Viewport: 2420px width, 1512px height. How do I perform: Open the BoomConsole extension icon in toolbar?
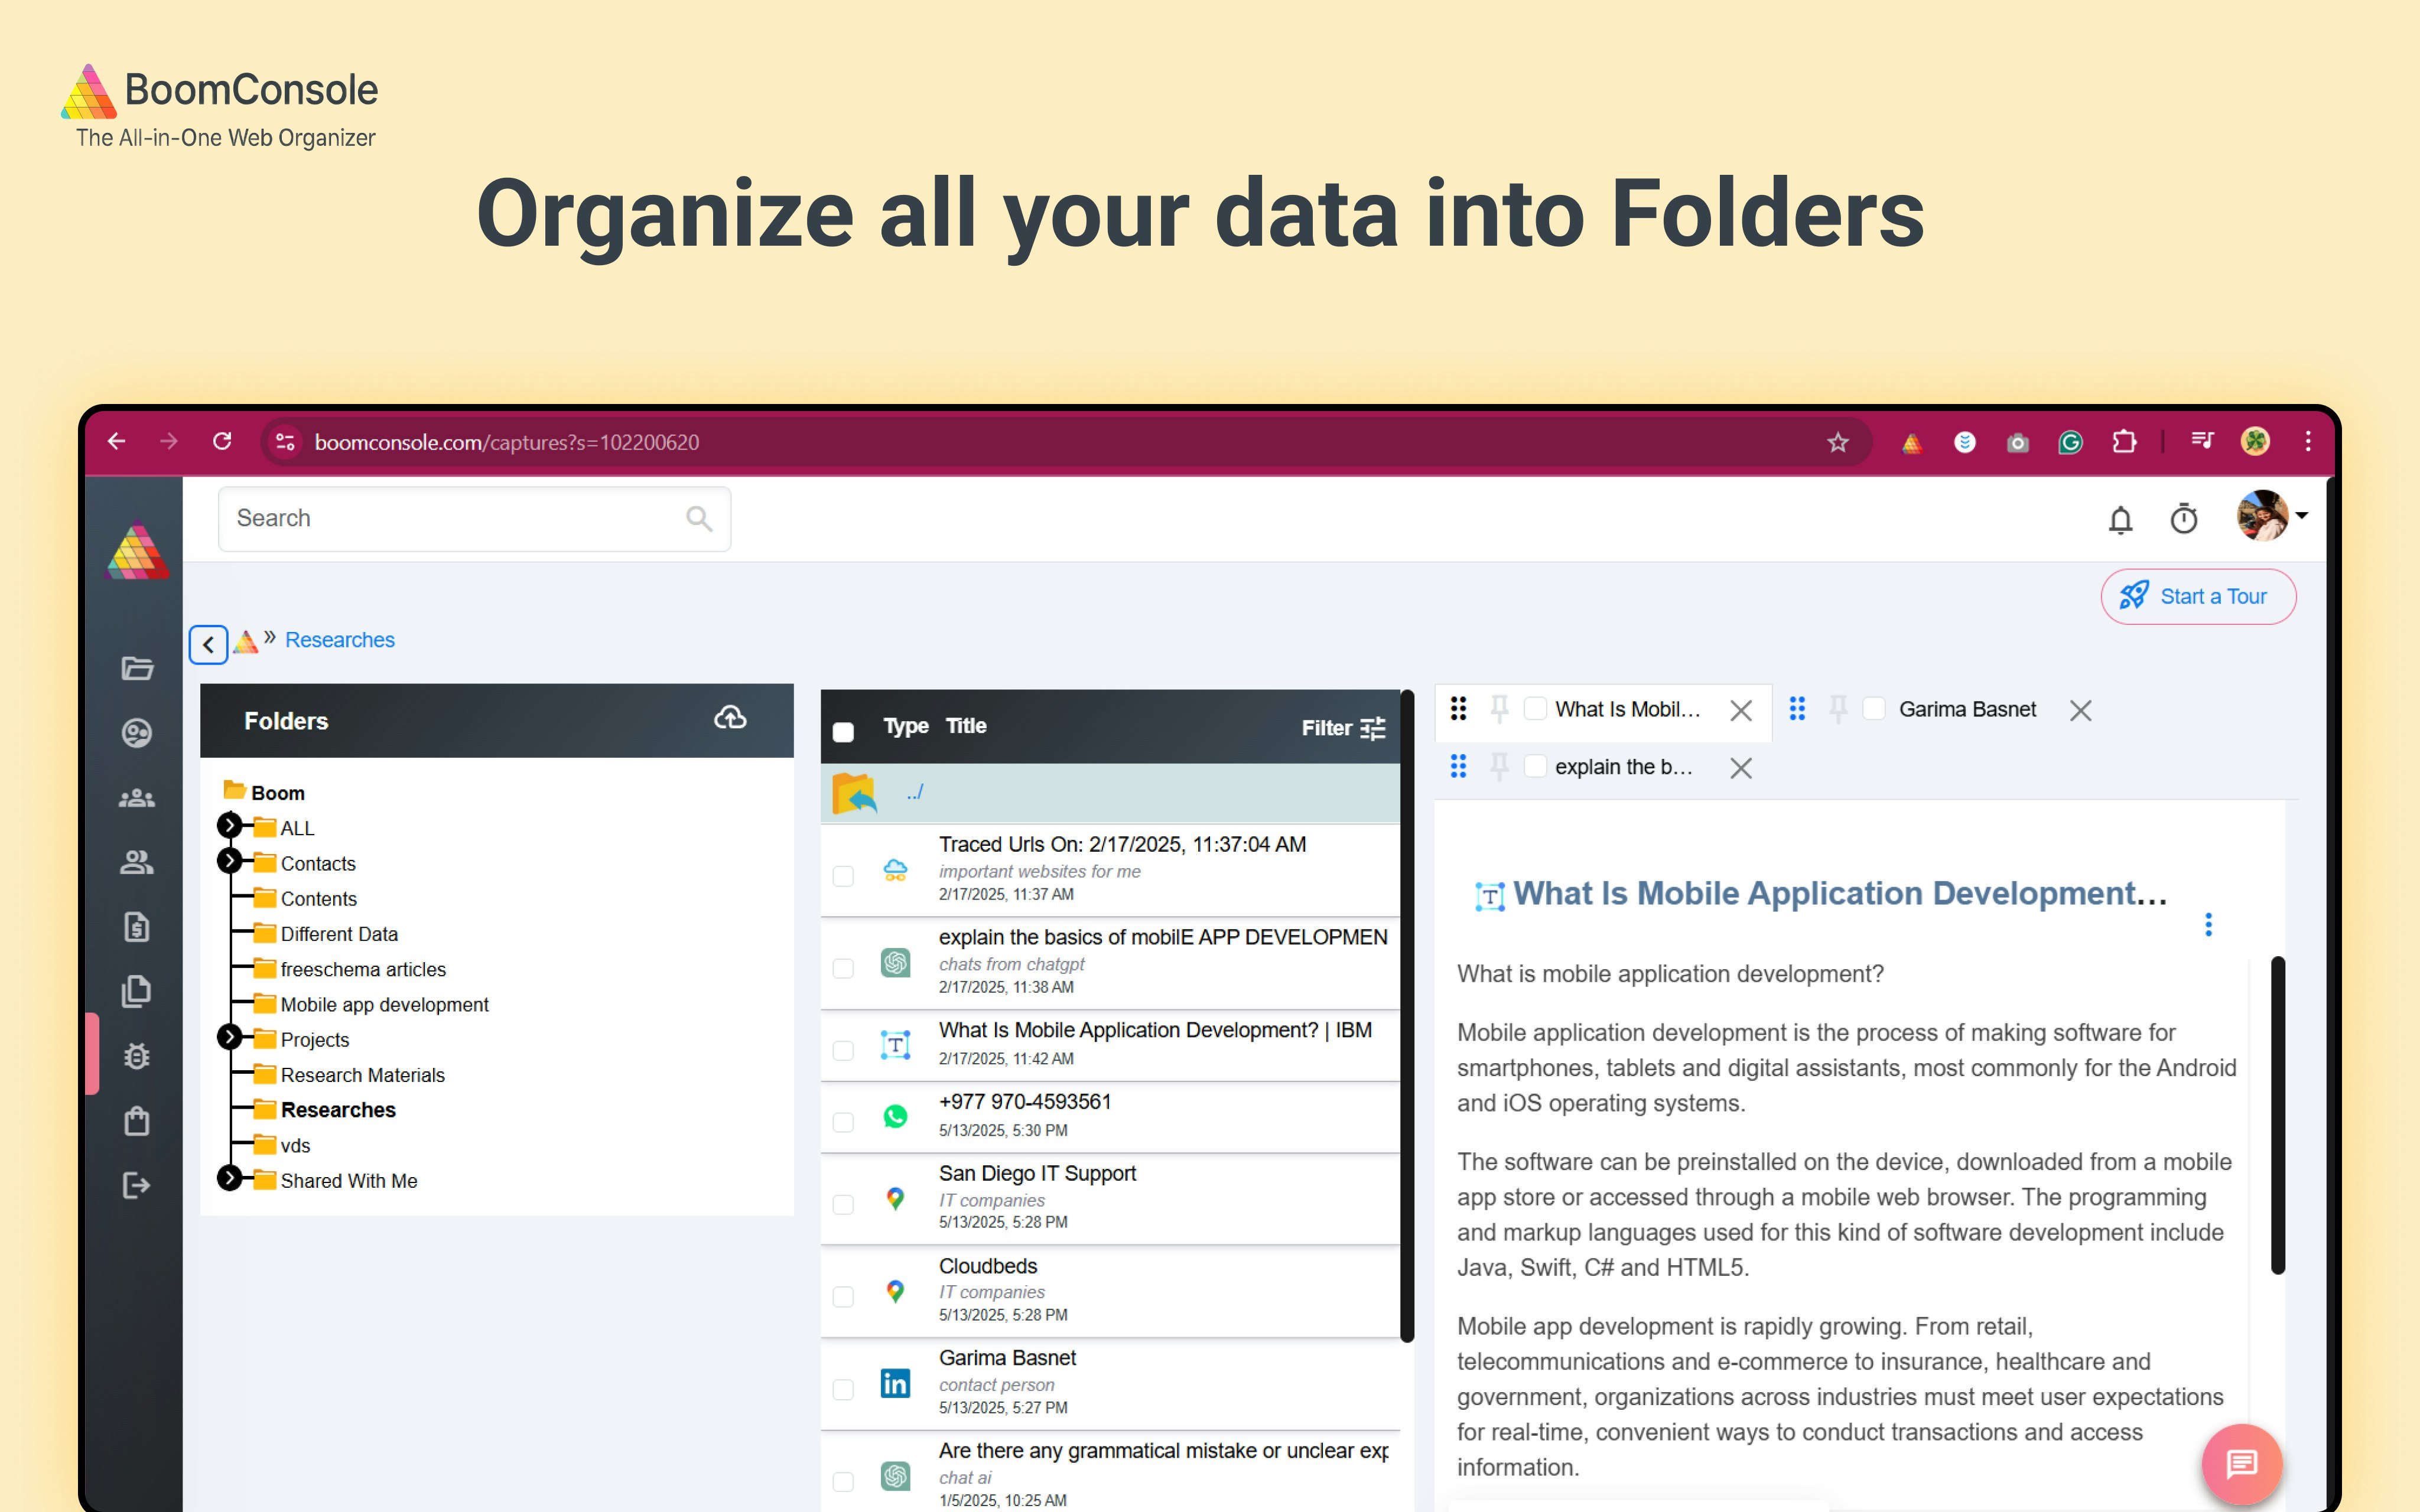tap(1911, 442)
